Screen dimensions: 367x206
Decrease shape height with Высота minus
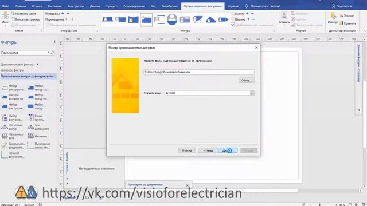[x=252, y=14]
